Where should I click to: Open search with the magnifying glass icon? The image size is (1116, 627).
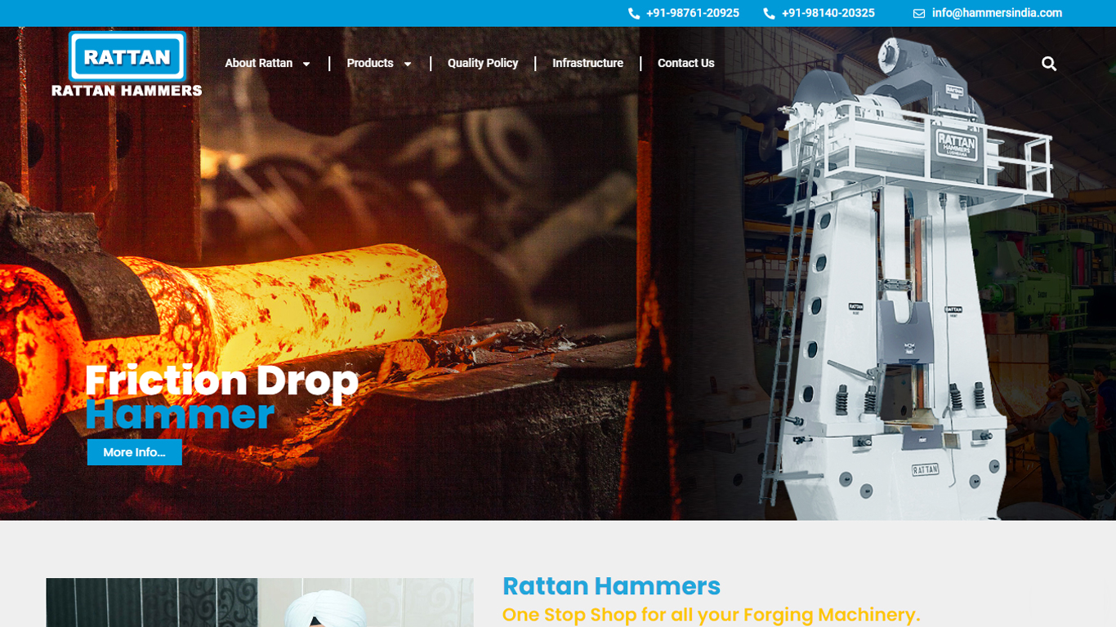tap(1049, 64)
